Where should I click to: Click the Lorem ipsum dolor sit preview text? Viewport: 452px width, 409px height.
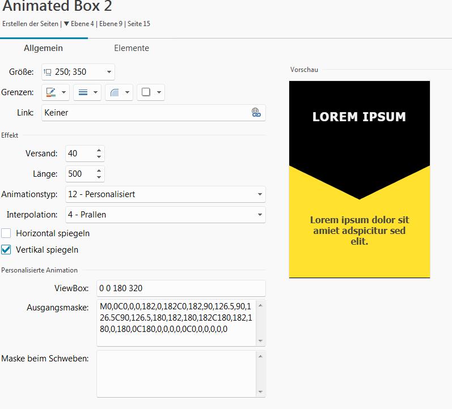pyautogui.click(x=360, y=231)
